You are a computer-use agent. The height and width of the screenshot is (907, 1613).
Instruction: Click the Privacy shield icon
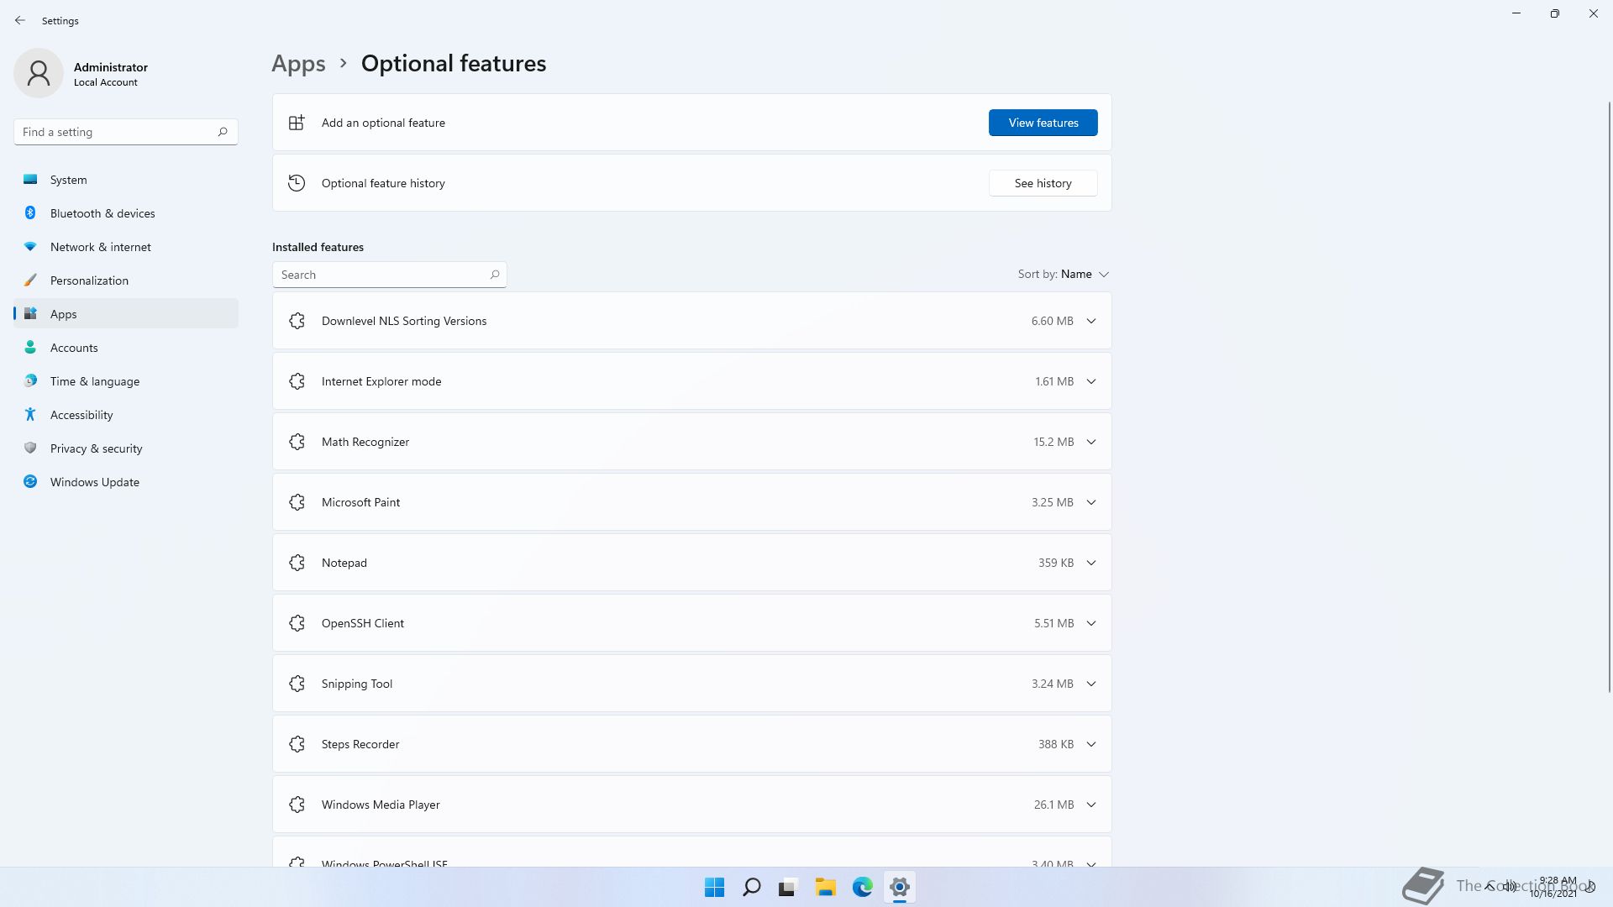[x=30, y=448]
